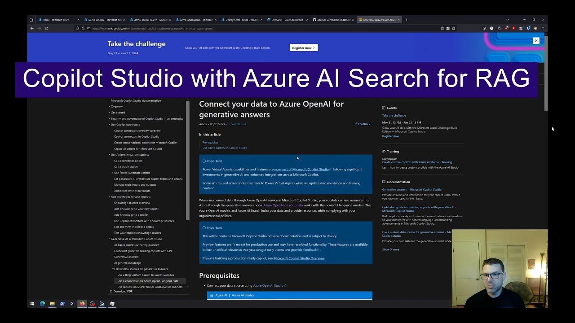575x323 pixels.
Task: Click the Azure AI app launcher grid icon
Action: (x=211, y=295)
